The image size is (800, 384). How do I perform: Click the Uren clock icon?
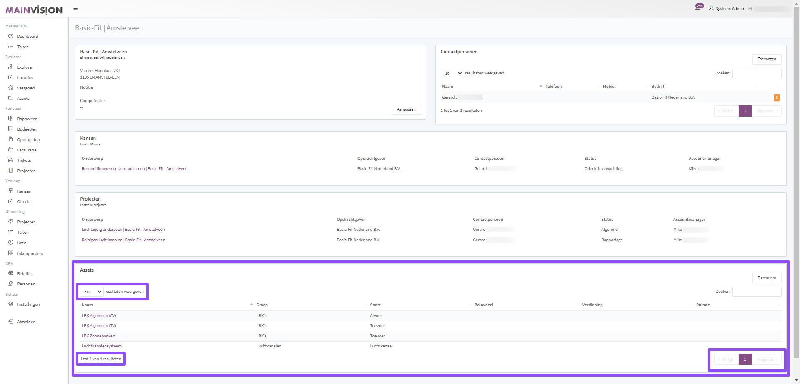[11, 243]
